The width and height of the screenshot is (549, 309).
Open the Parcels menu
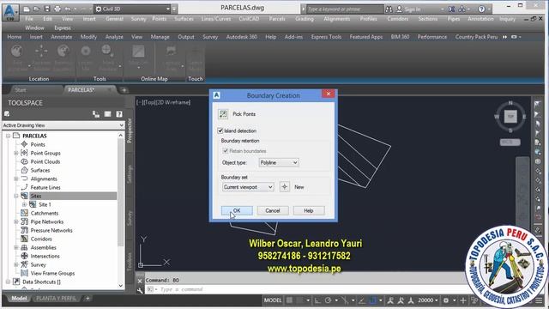point(277,19)
